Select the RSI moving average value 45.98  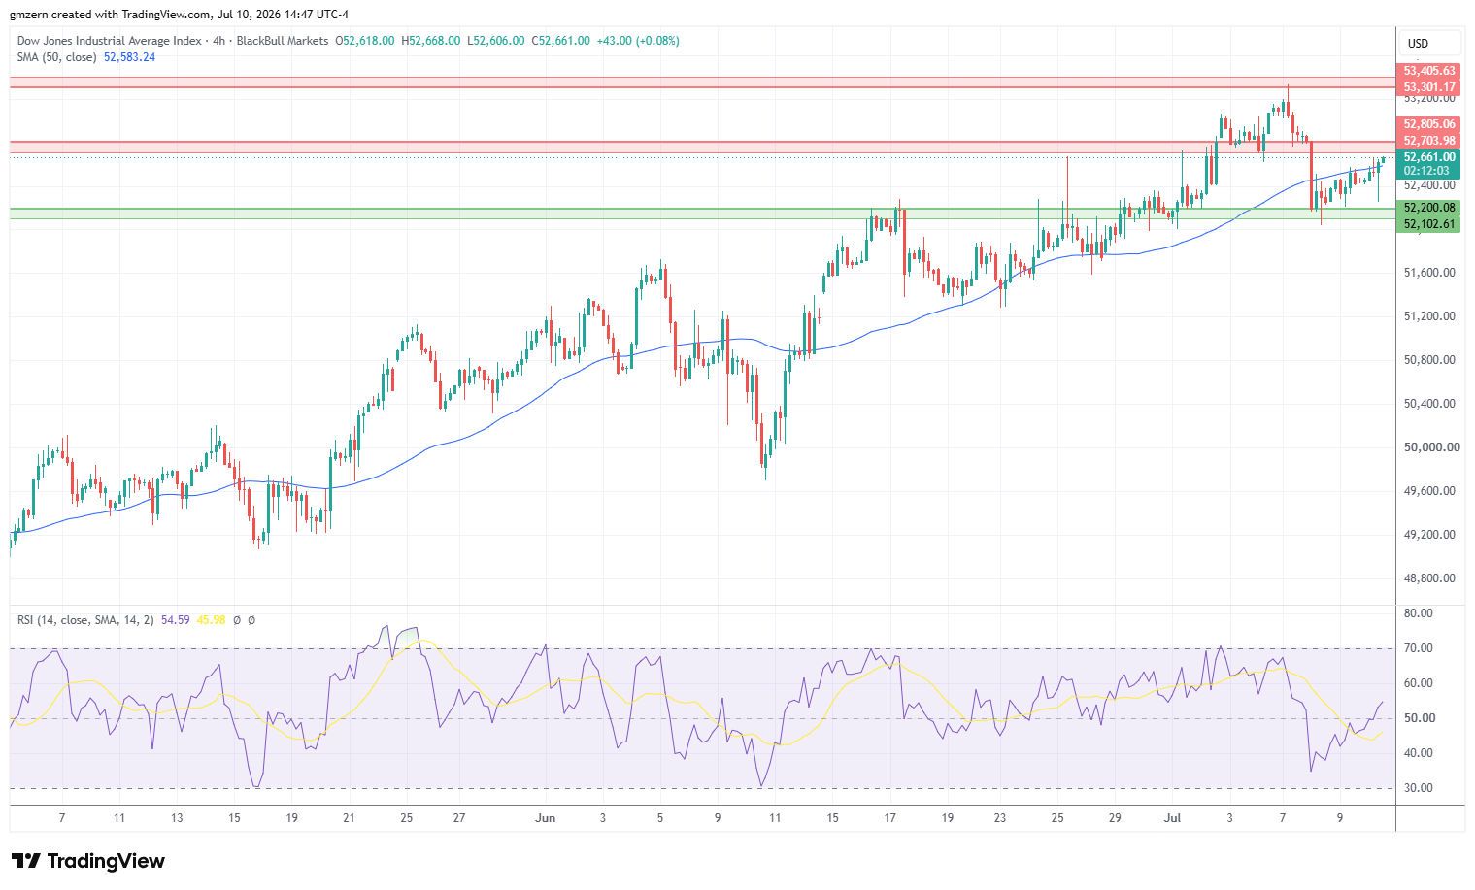pyautogui.click(x=211, y=619)
